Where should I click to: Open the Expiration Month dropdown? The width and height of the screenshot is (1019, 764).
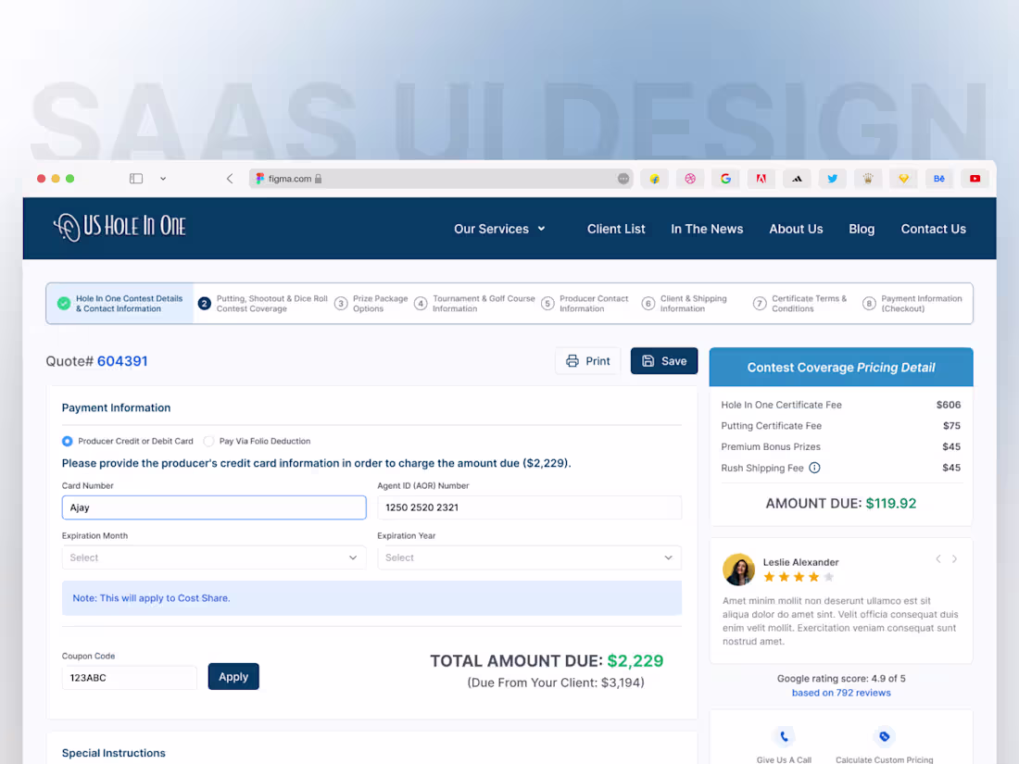(x=213, y=557)
